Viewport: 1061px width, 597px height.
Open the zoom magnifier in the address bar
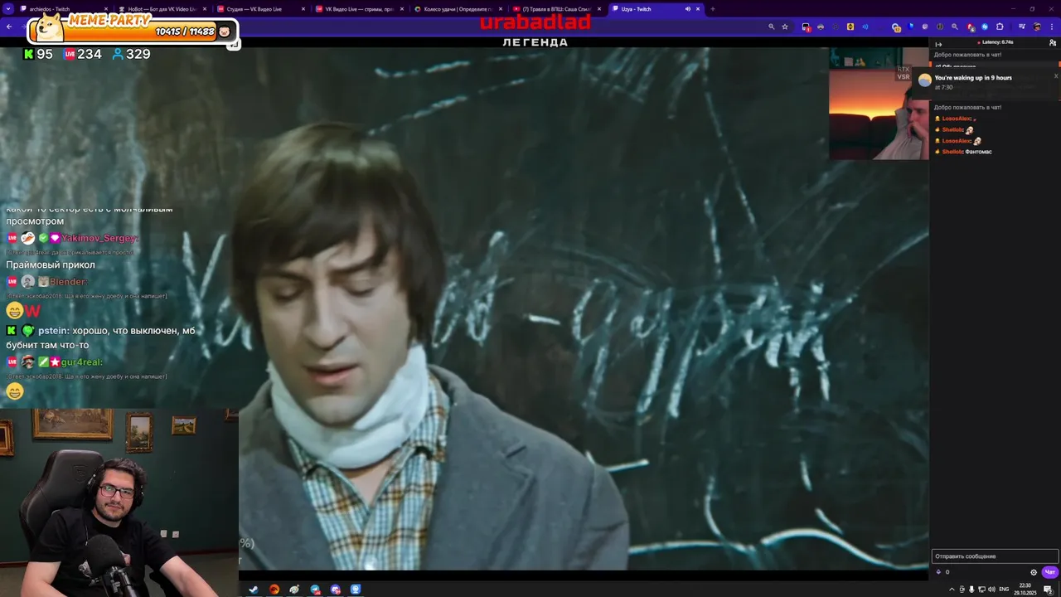pos(772,27)
